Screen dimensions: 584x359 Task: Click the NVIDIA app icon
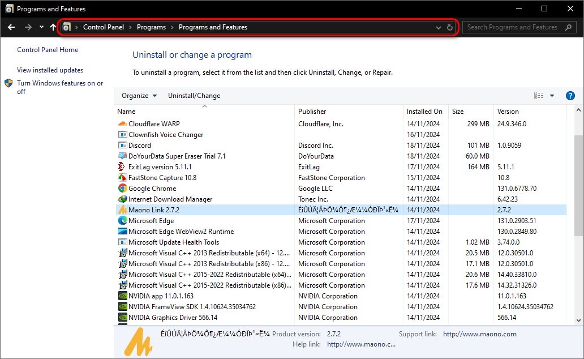123,296
